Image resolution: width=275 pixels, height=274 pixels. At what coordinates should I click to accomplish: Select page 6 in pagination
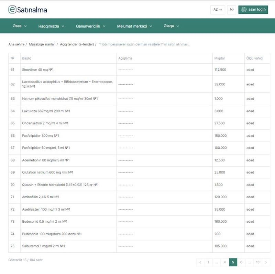pos(241,262)
